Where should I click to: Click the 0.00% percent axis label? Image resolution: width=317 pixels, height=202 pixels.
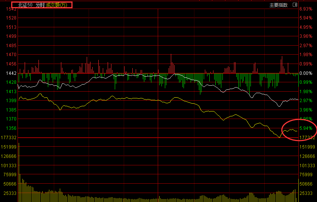click(306, 73)
